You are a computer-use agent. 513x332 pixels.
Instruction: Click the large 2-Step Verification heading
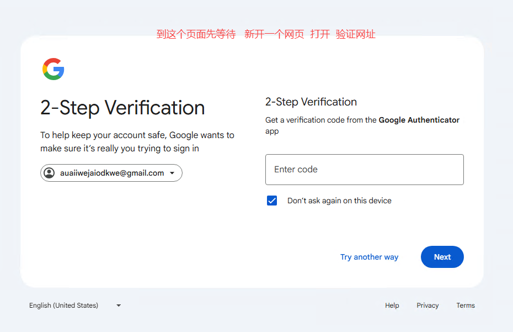coord(122,108)
